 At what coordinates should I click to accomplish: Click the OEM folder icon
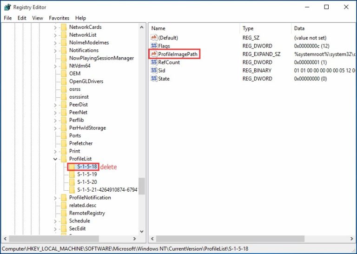(x=64, y=74)
